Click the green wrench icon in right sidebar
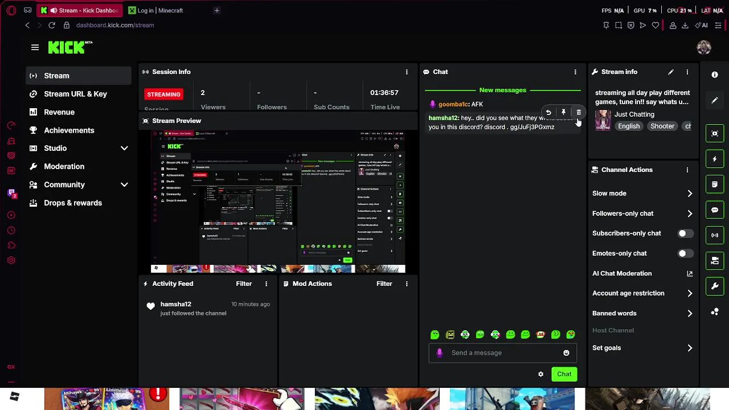This screenshot has height=410, width=729. (x=715, y=286)
